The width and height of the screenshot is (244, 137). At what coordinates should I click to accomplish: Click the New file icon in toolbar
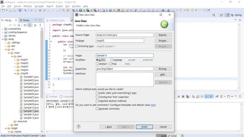point(3,10)
